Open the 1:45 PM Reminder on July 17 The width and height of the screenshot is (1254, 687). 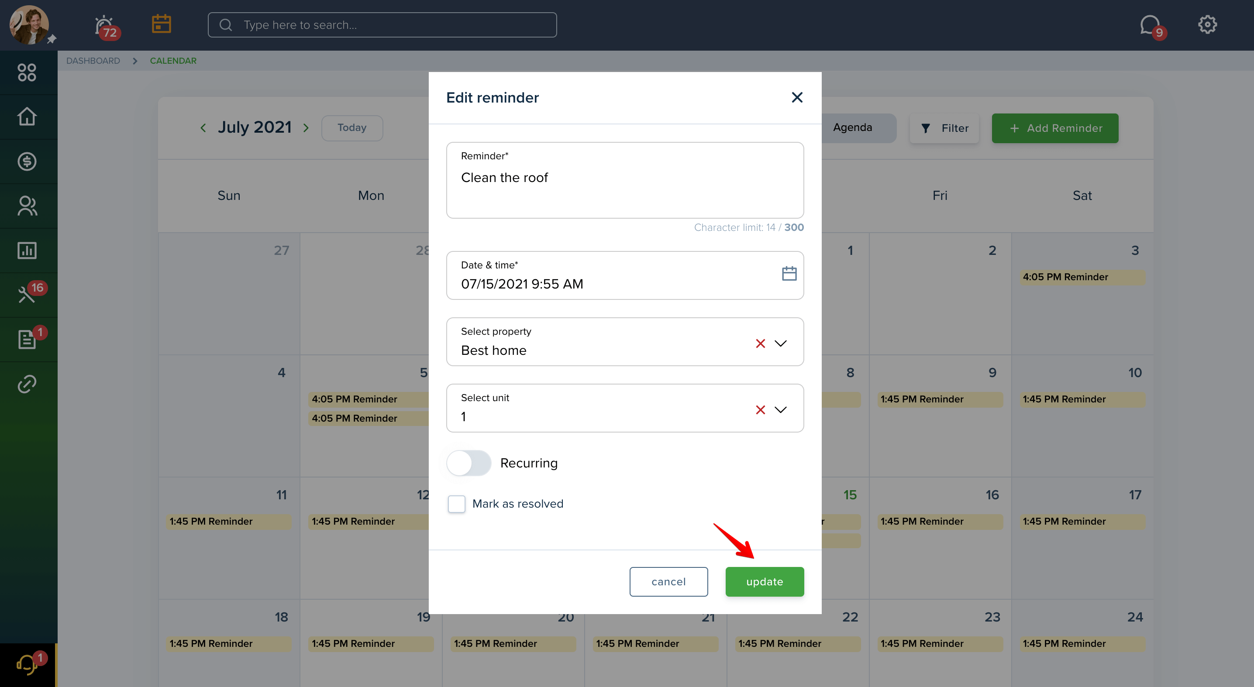coord(1082,522)
